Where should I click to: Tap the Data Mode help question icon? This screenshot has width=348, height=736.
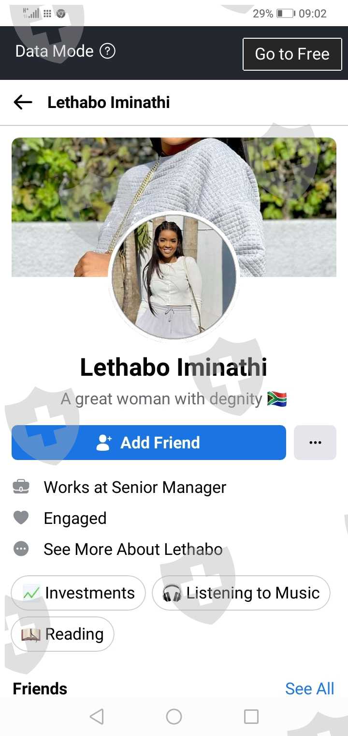[107, 51]
